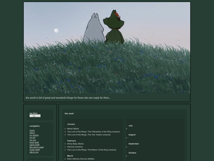Click the March heading
The image size is (214, 161).
tap(70, 156)
